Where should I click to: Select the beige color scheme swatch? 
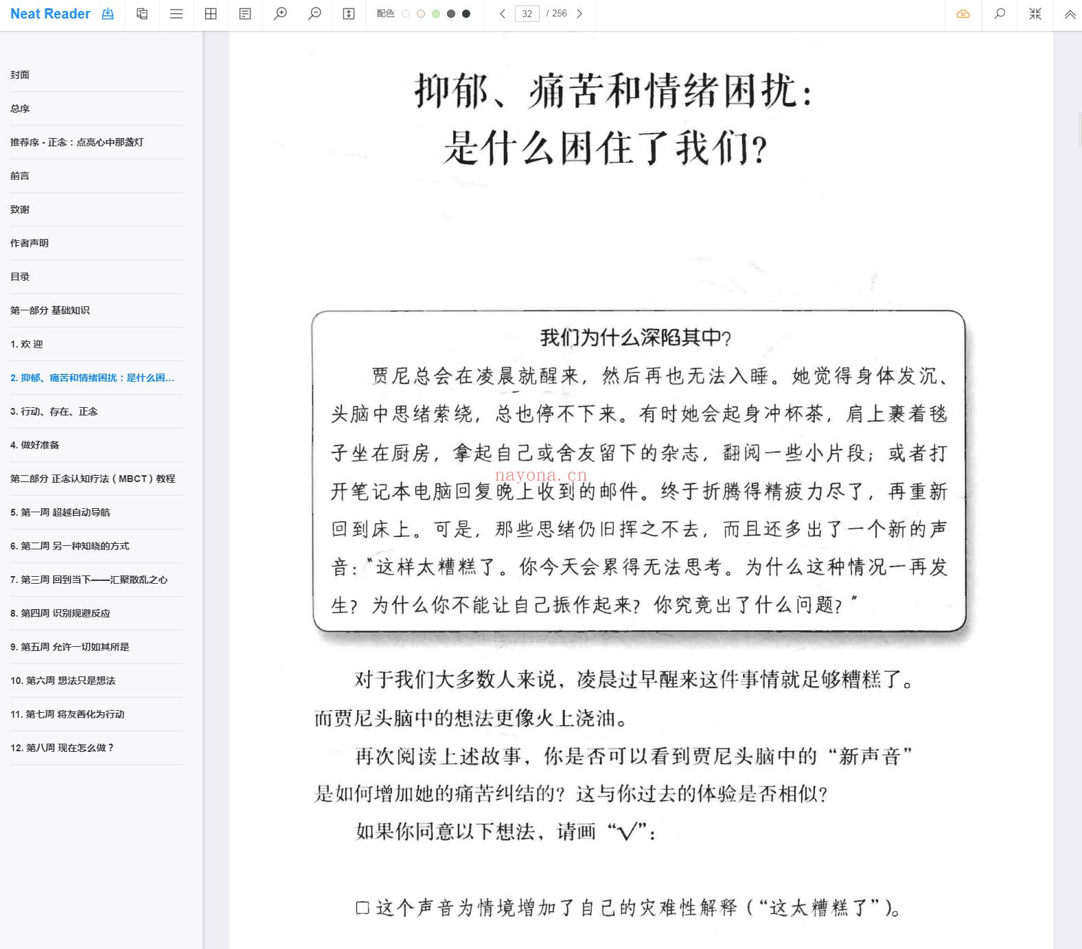[x=421, y=14]
